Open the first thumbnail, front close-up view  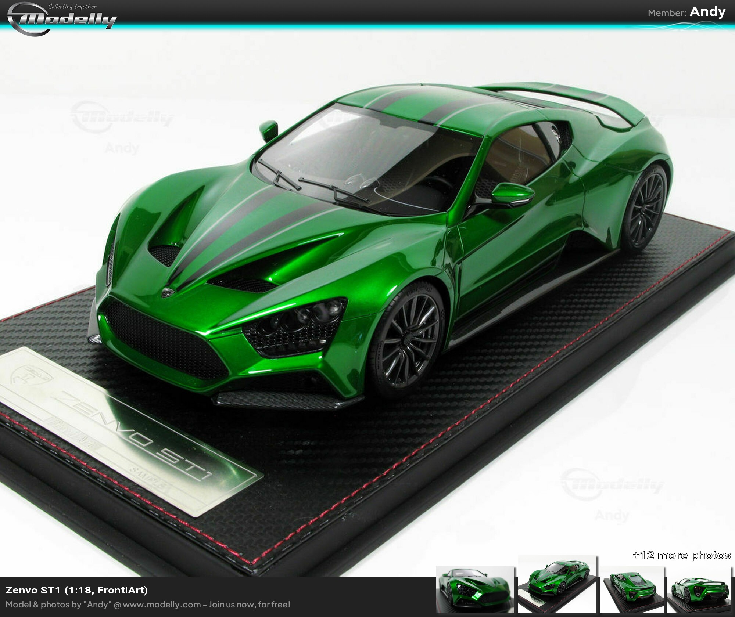(x=475, y=589)
